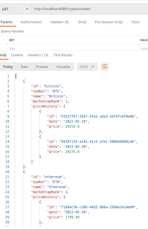Click the "bitcoin" id value
Screen dimensions: 148x229
coord(52,86)
